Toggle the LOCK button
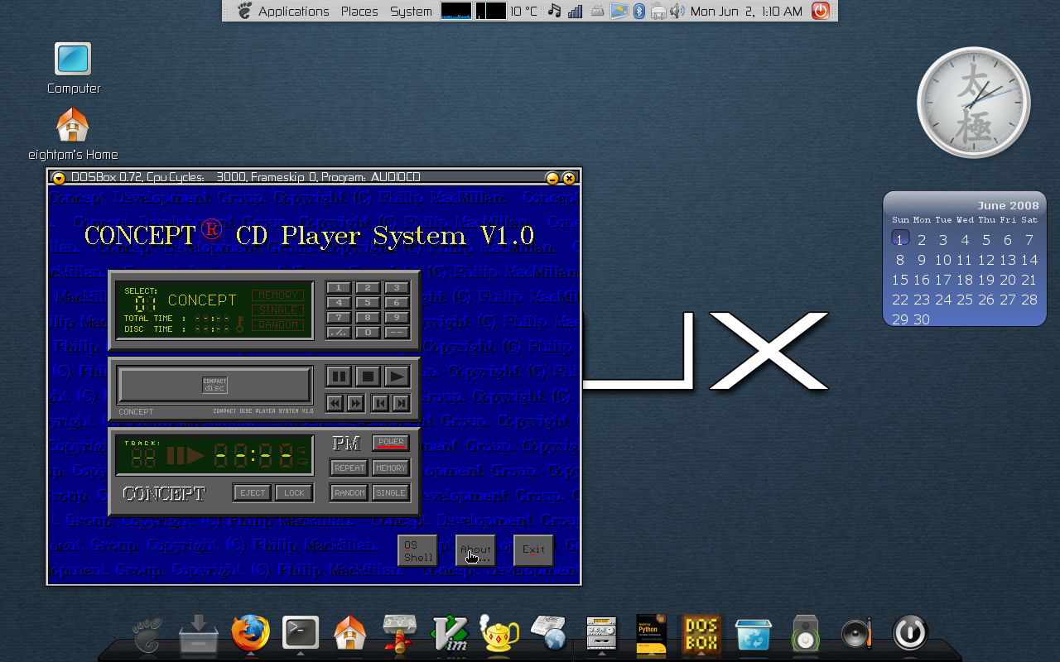1060x662 pixels. pos(295,492)
